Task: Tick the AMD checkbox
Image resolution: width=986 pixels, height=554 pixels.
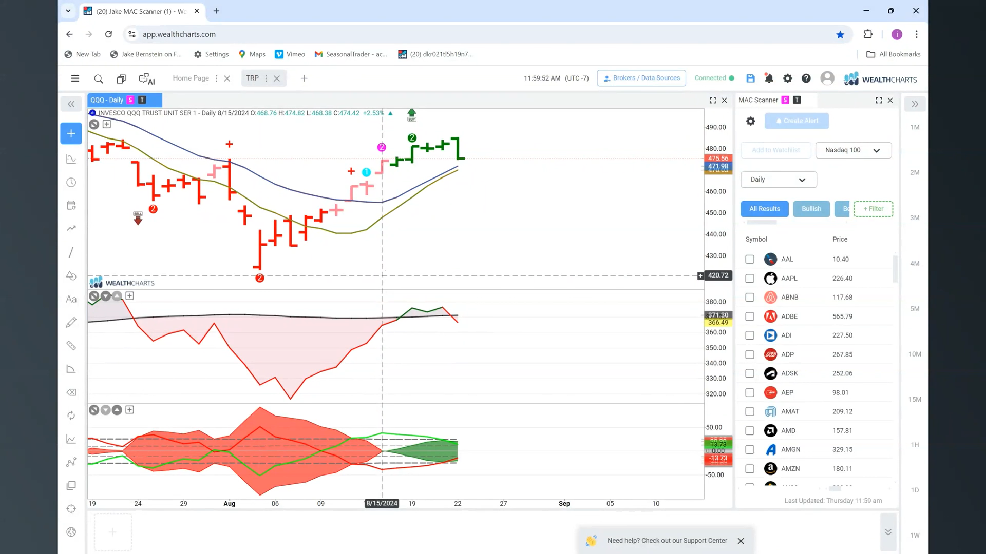Action: (750, 431)
